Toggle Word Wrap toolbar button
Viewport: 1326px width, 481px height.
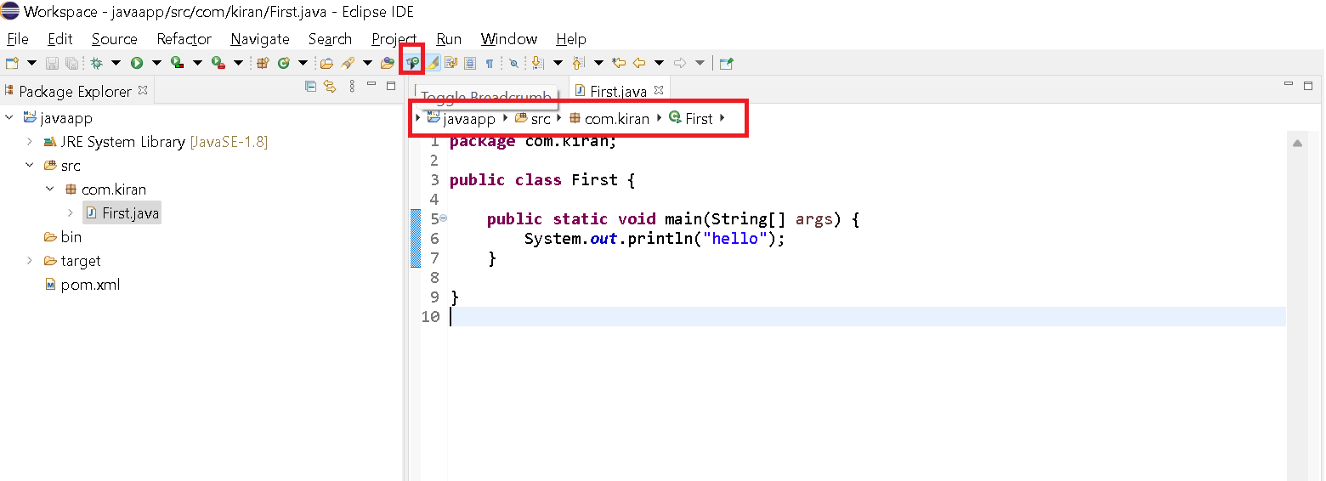pyautogui.click(x=450, y=63)
